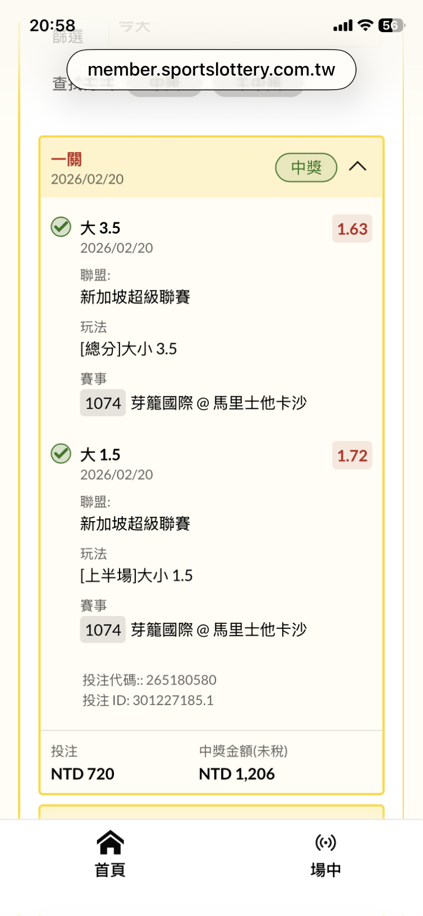Tap the 1074 code under 大 1.5

pos(103,630)
